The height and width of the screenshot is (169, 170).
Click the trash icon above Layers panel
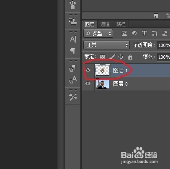tap(167, 16)
